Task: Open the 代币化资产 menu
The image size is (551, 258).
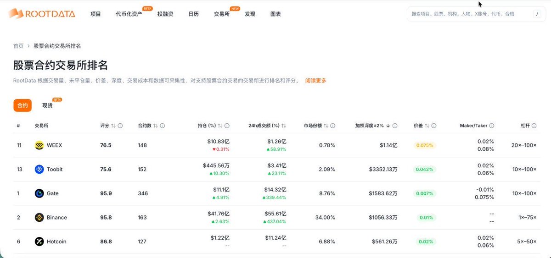Action: click(x=129, y=14)
